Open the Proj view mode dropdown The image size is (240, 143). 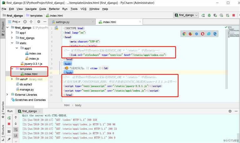(16, 22)
